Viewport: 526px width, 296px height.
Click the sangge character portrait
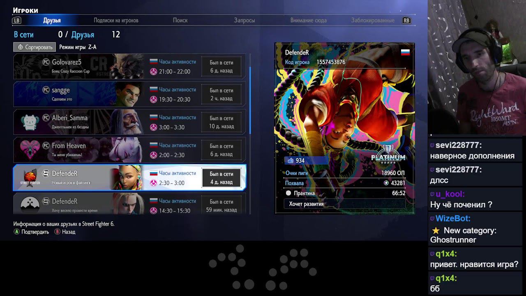point(128,94)
